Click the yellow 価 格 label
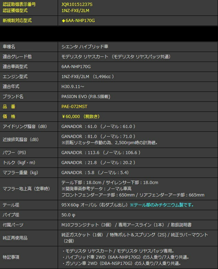 pos(9,117)
